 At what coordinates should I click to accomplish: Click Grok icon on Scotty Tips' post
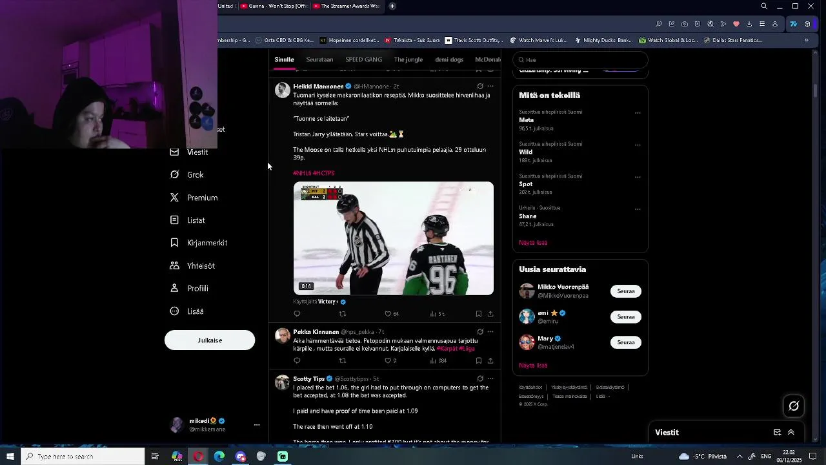(480, 379)
